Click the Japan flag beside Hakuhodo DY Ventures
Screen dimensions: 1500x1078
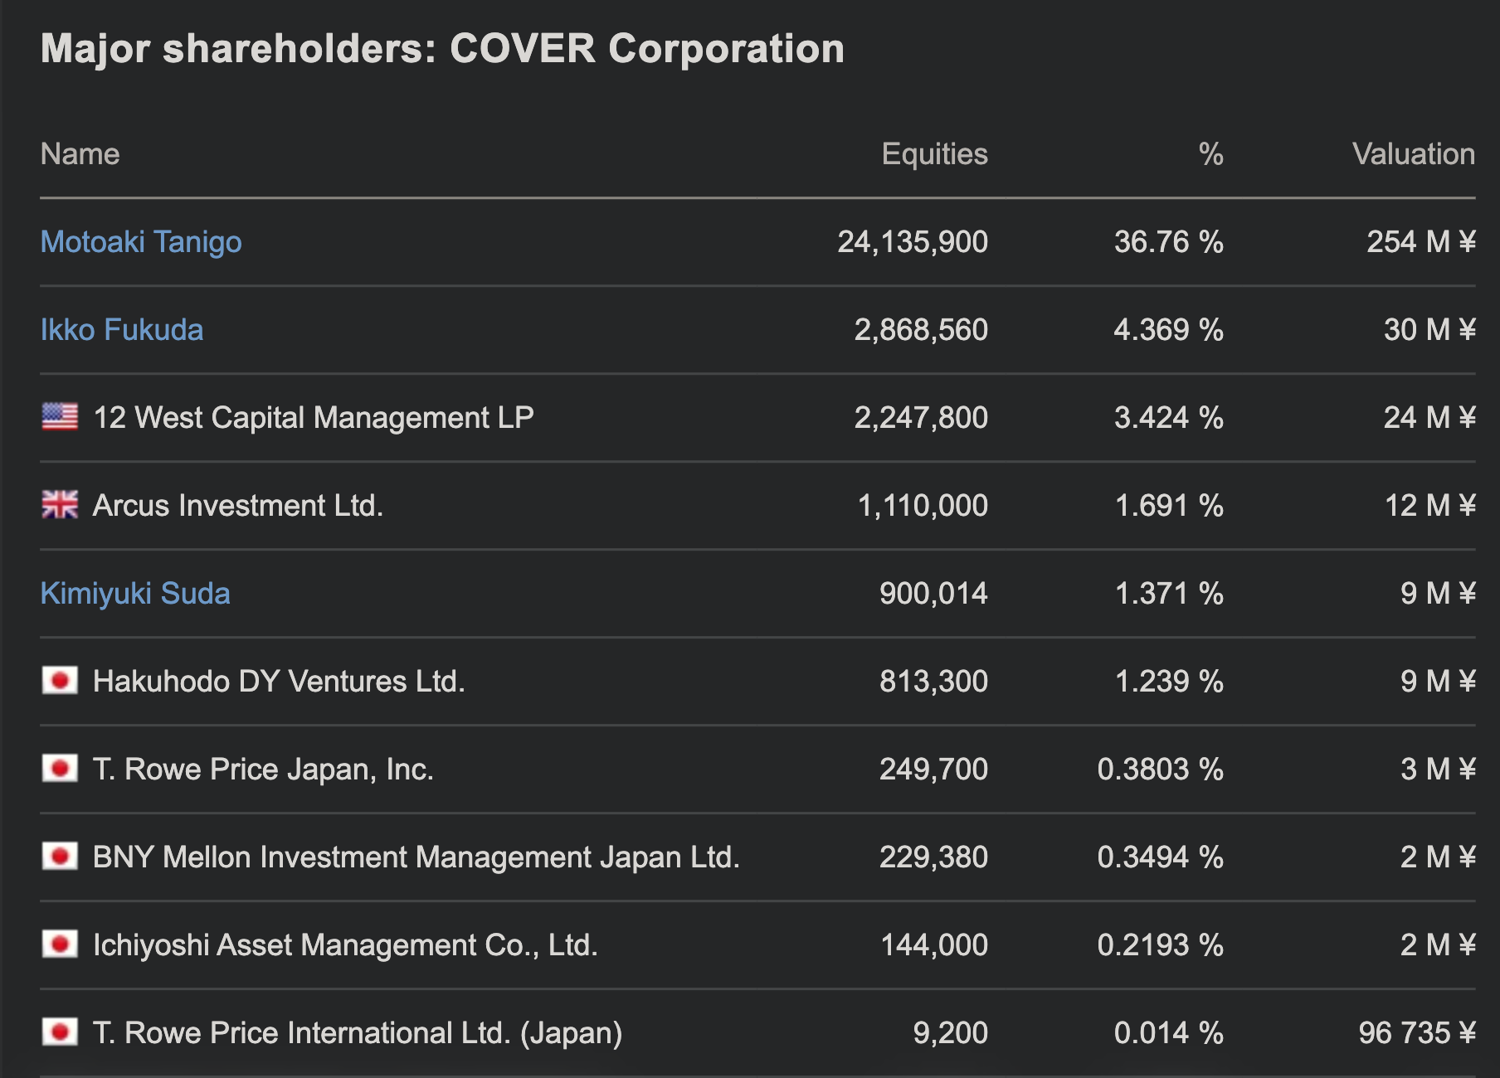[x=60, y=681]
